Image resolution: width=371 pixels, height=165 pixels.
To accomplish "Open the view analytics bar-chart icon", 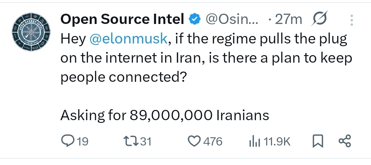I will (x=254, y=141).
